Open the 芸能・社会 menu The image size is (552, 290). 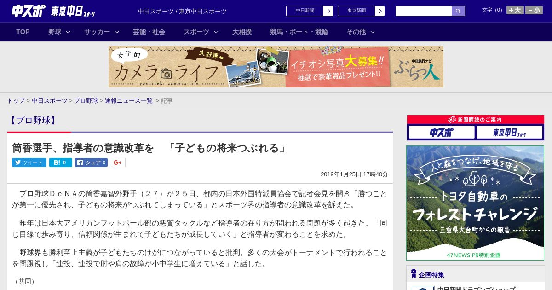[149, 32]
